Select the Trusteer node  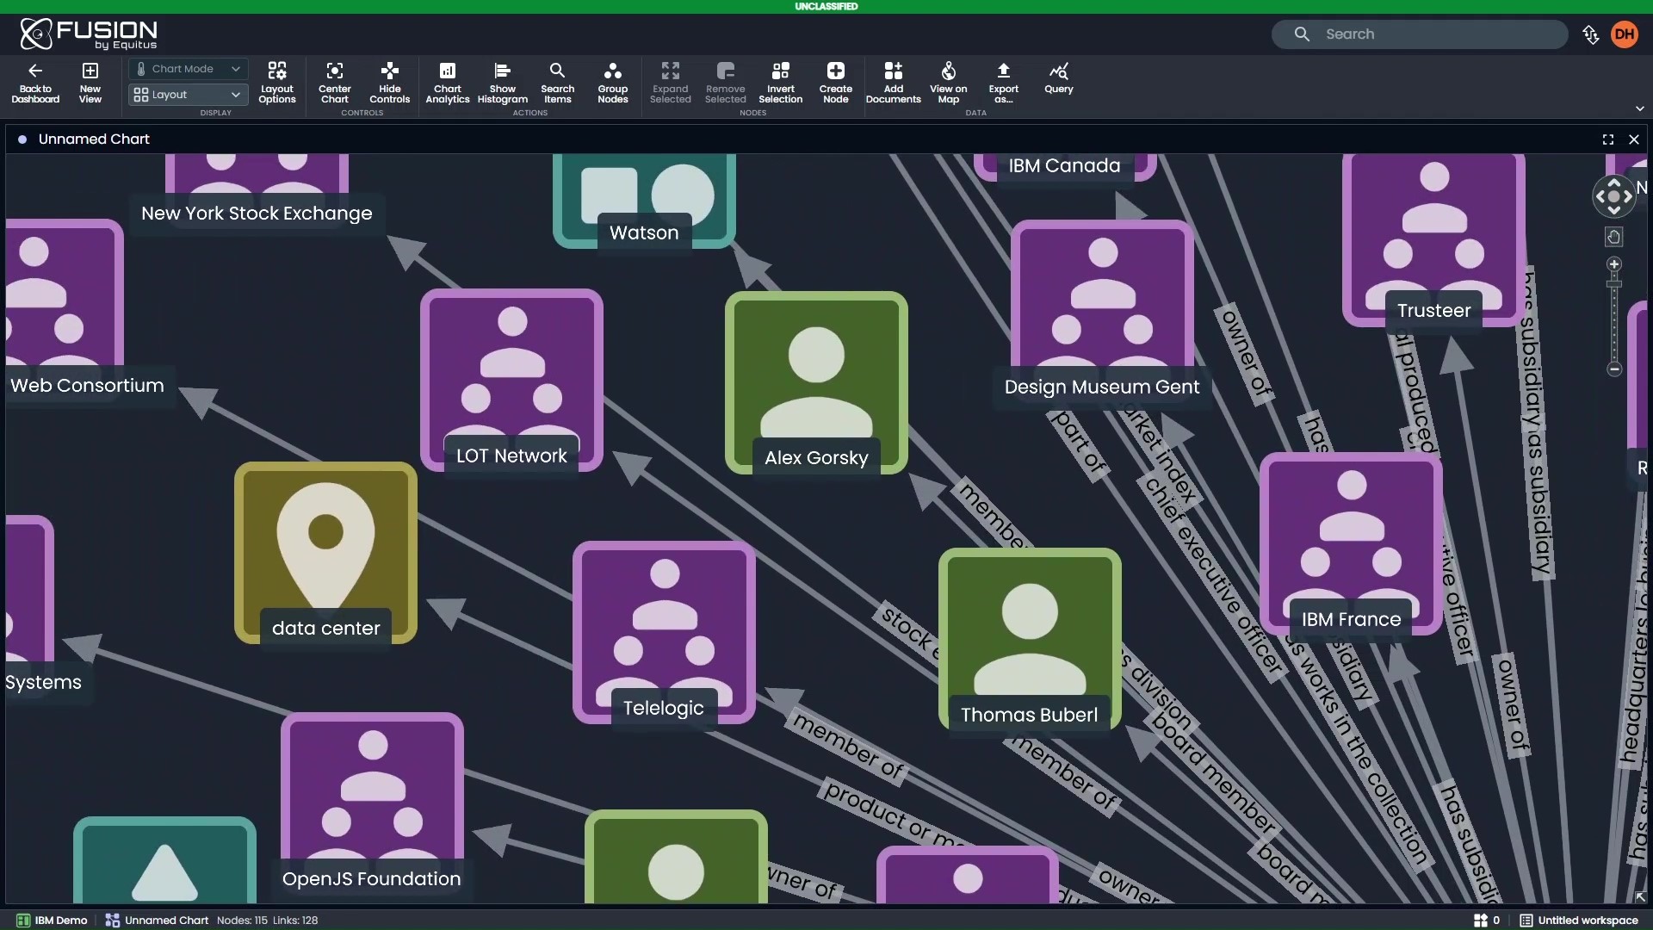1433,240
